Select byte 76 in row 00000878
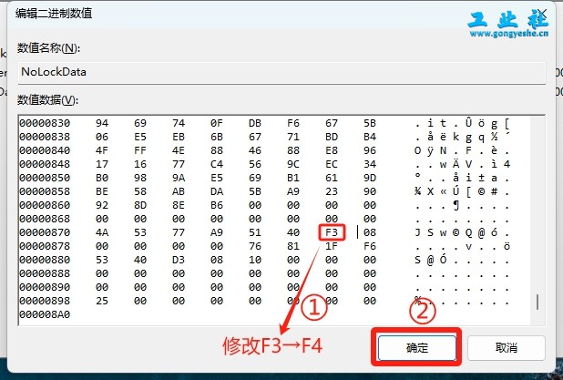This screenshot has width=563, height=380. coord(255,246)
